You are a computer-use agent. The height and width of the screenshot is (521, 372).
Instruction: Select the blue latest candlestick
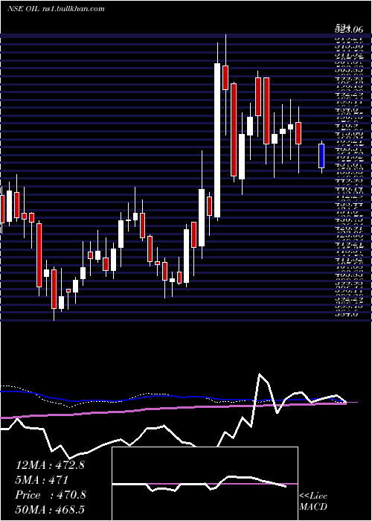tap(321, 156)
